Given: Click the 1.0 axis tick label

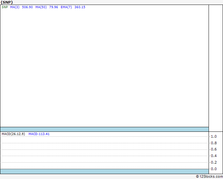Looking at the screenshot, I should 213,136.
